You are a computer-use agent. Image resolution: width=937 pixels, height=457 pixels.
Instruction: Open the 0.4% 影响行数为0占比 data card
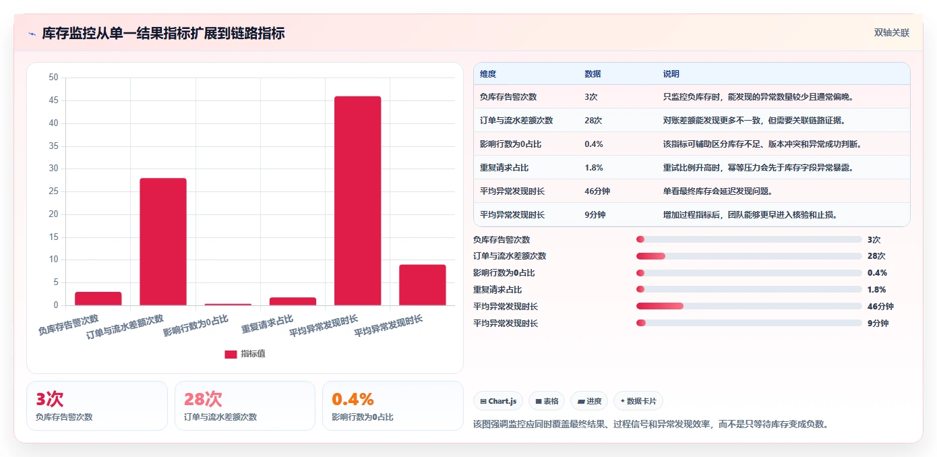point(392,406)
